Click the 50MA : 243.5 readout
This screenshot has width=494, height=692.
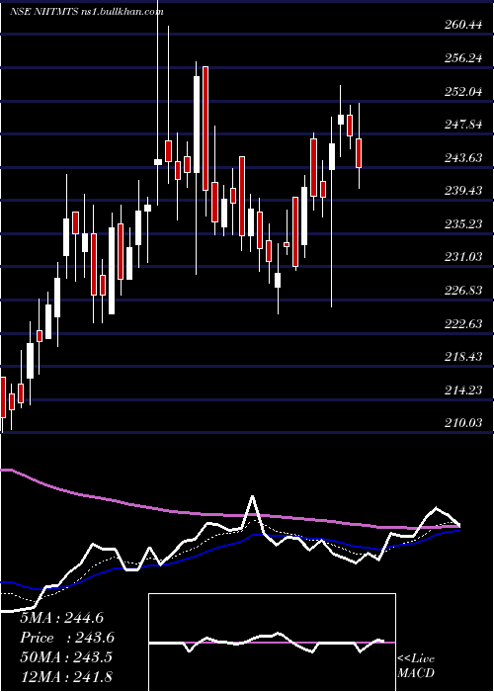tap(66, 657)
